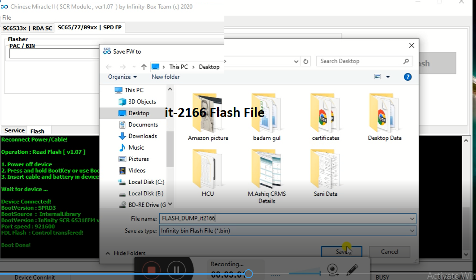Open Help in the Save dialog
Screen dimensions: 476x280
(x=407, y=77)
